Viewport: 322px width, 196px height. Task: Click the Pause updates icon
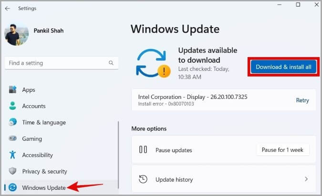point(143,149)
